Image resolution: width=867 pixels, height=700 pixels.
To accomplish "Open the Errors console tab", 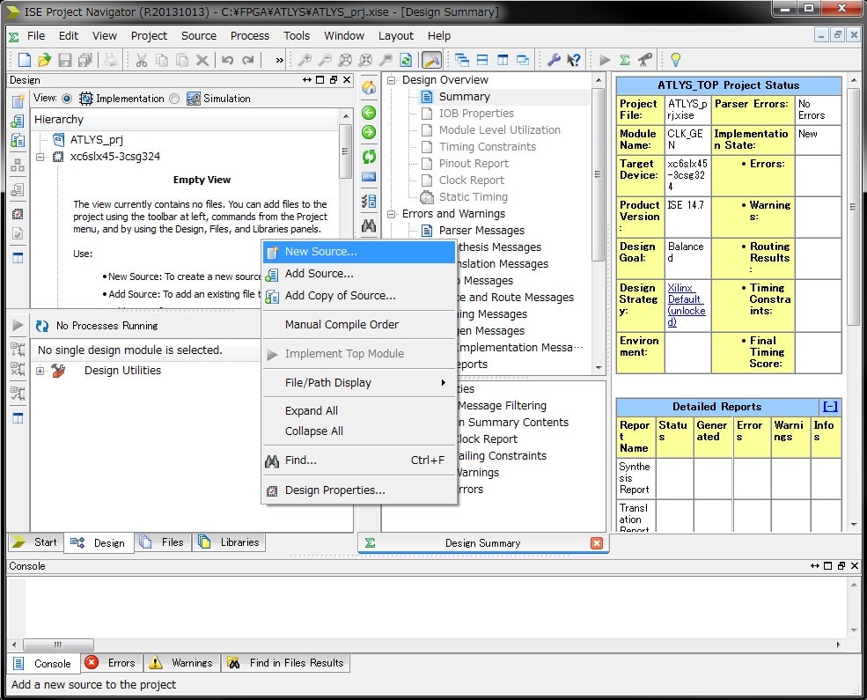I will (x=112, y=663).
